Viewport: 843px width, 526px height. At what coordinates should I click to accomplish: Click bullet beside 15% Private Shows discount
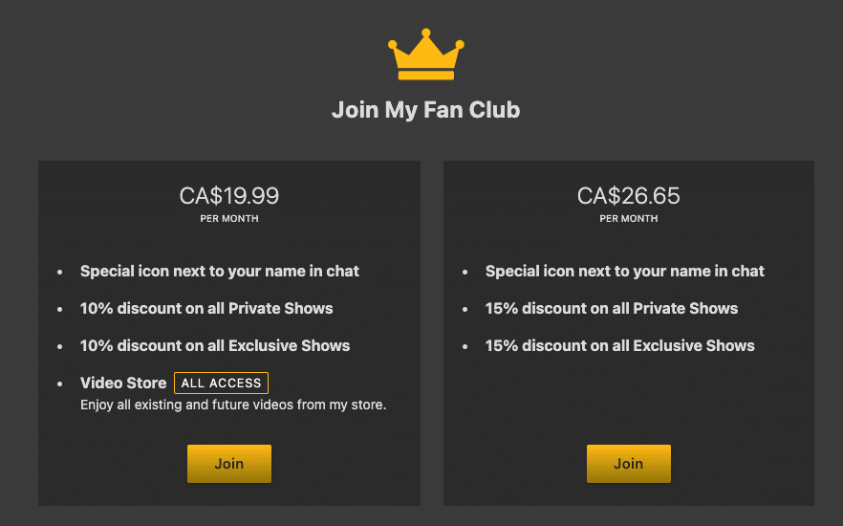(465, 309)
